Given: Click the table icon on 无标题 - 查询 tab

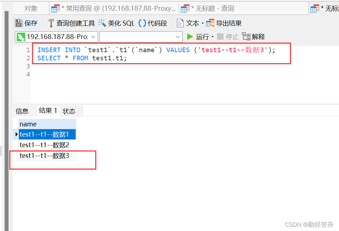Looking at the screenshot, I should tap(185, 9).
